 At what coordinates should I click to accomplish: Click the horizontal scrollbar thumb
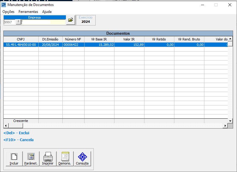click(16, 126)
